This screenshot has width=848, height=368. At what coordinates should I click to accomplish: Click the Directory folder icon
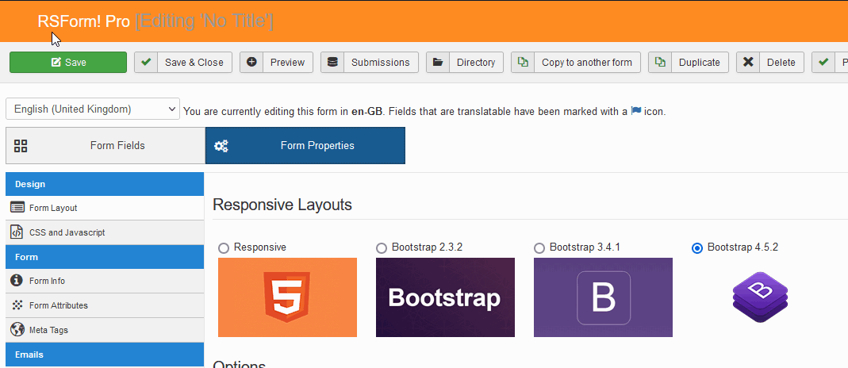(x=438, y=63)
